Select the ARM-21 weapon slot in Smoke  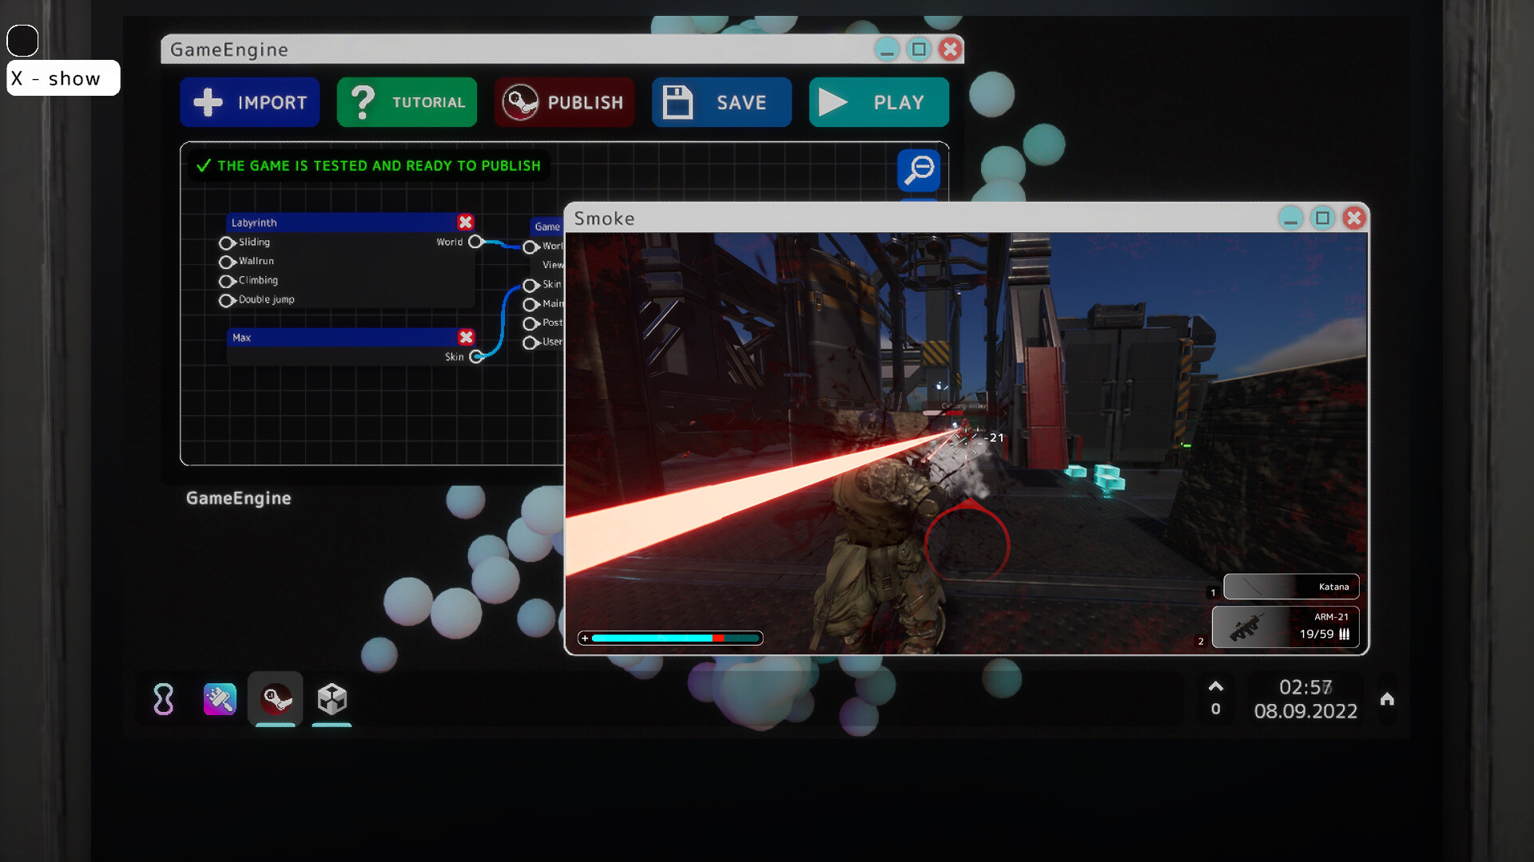tap(1286, 627)
